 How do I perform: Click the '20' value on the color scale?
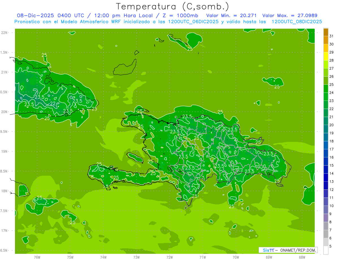coord(332,125)
